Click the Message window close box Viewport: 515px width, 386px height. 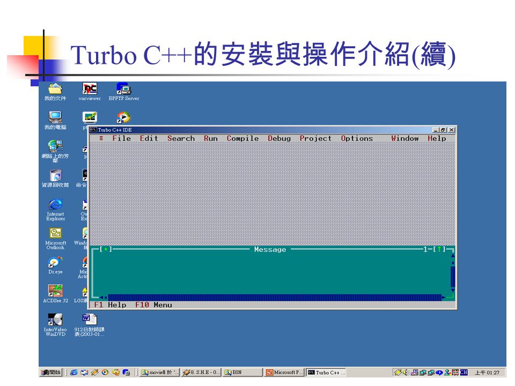click(106, 249)
